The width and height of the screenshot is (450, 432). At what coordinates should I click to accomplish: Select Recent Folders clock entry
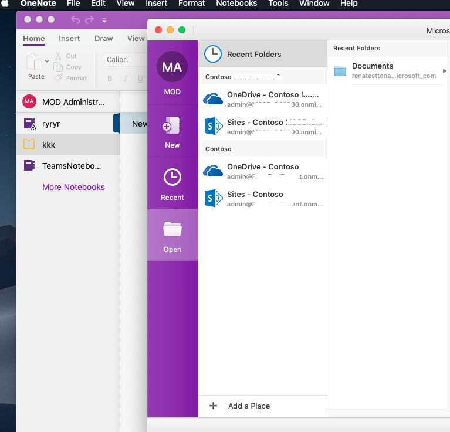tap(262, 54)
